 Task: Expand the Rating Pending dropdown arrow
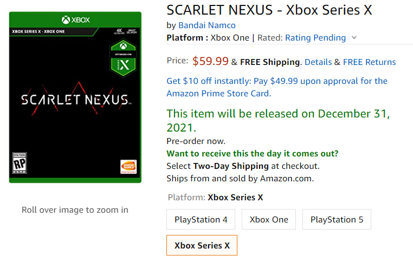[x=354, y=38]
